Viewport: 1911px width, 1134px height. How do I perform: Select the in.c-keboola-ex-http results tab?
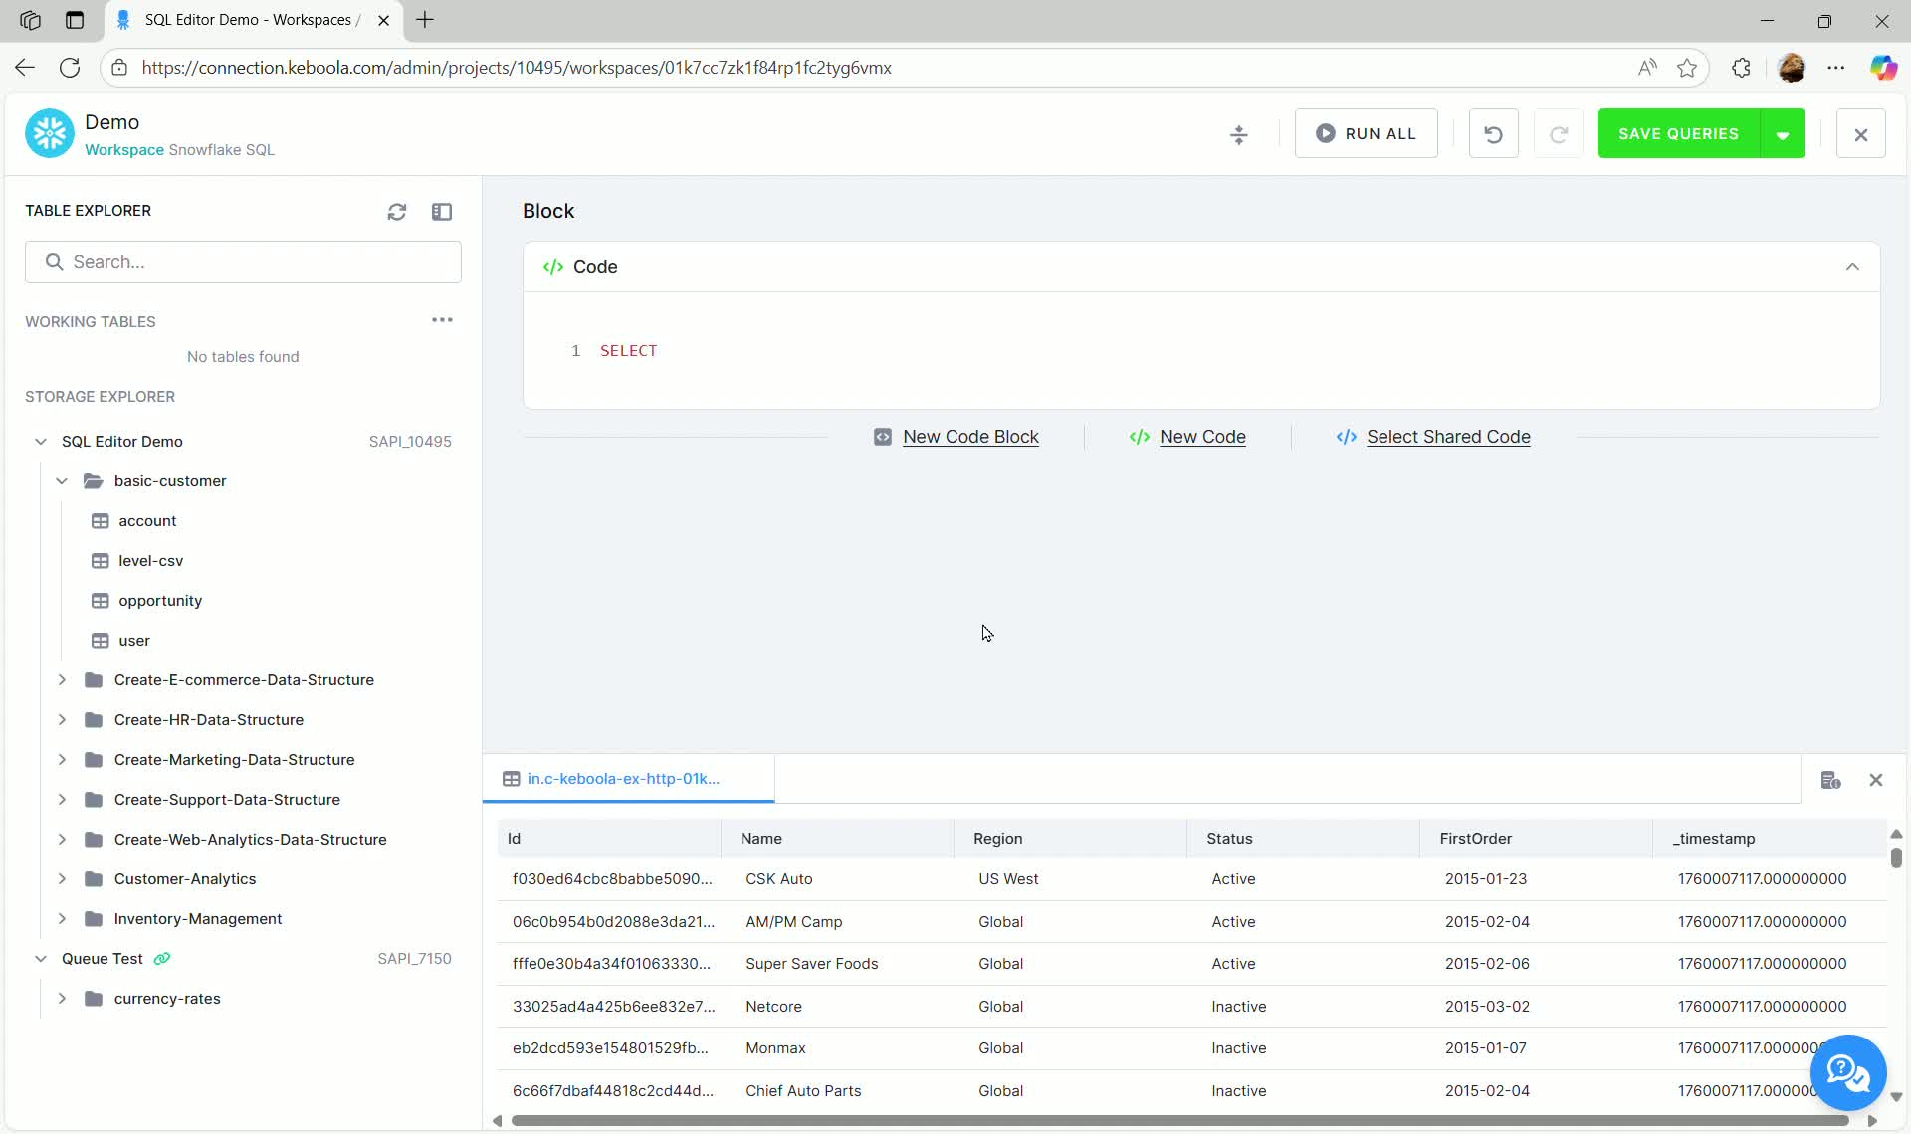click(627, 779)
